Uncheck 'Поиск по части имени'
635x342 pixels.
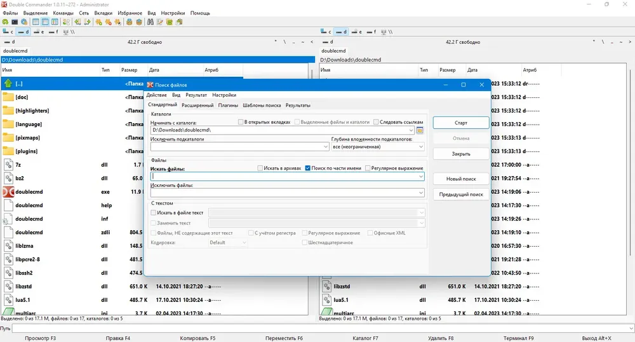[308, 168]
